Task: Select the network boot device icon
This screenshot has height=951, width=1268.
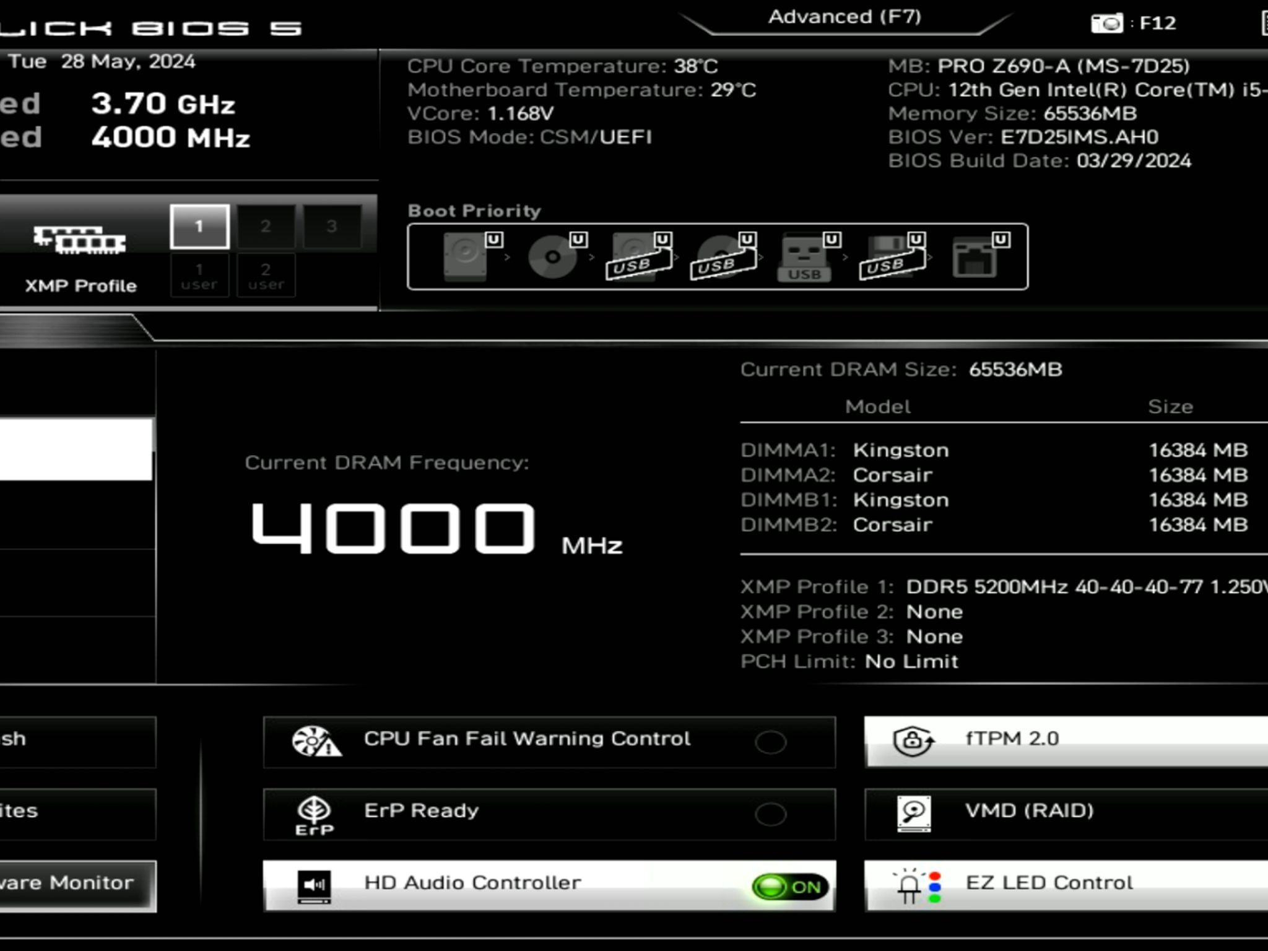Action: tap(975, 257)
